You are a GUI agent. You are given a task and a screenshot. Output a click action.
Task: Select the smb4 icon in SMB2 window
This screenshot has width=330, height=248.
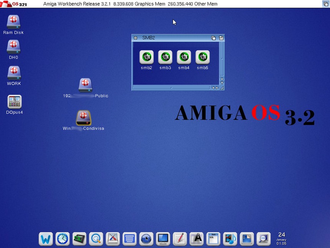pyautogui.click(x=184, y=57)
